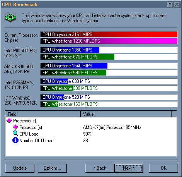This screenshot has width=182, height=177.
Task: Click the question mark help button in title bar
Action: pyautogui.click(x=170, y=5)
